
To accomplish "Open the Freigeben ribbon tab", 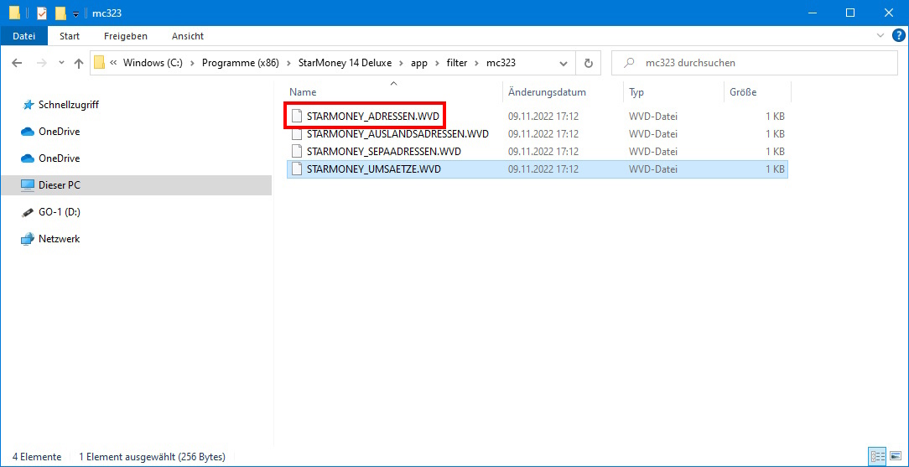I will [126, 36].
